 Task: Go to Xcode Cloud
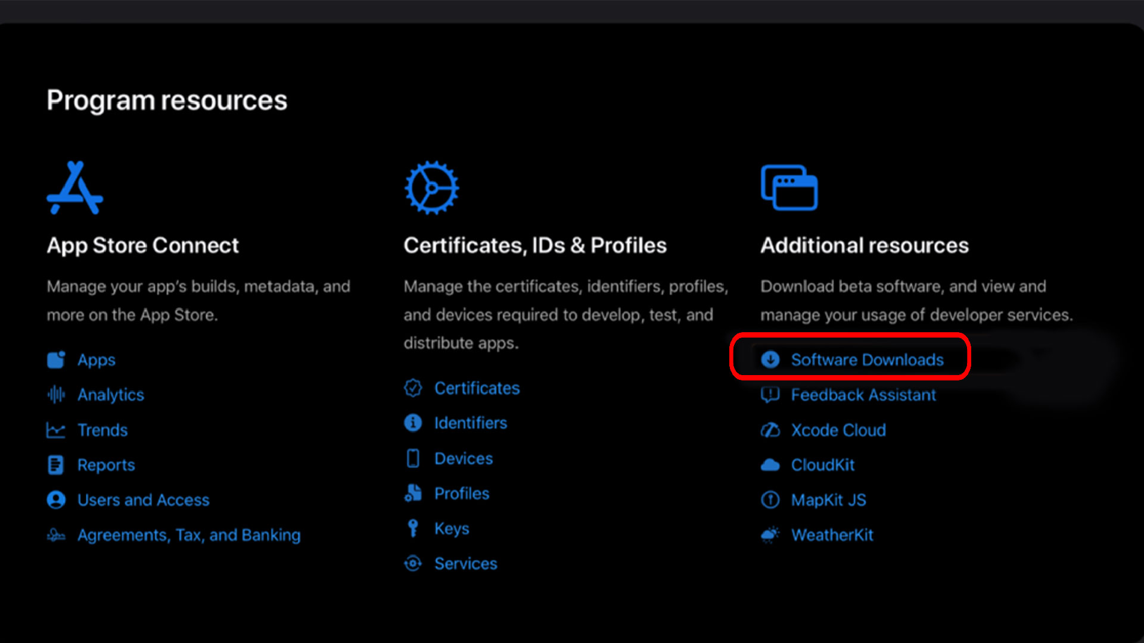point(838,430)
